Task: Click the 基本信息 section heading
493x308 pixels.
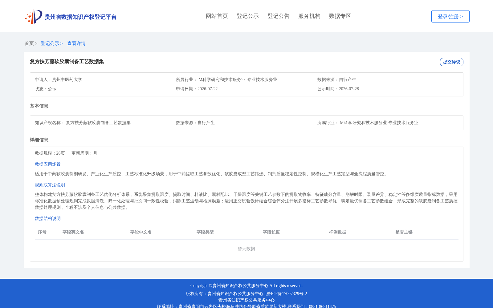Action: [x=39, y=106]
